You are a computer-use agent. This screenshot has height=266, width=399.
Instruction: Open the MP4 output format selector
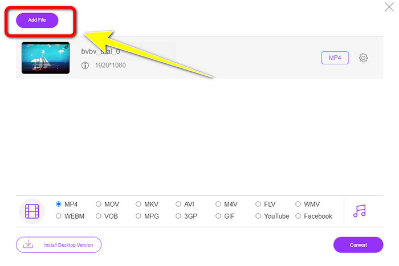pyautogui.click(x=335, y=58)
